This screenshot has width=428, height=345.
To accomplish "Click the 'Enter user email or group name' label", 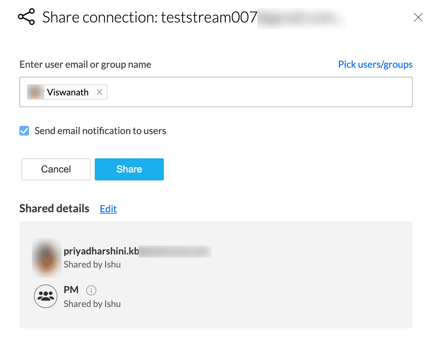I will (85, 64).
